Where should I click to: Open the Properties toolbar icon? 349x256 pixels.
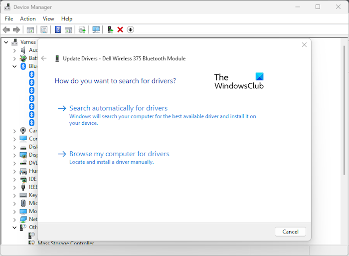(x=44, y=29)
